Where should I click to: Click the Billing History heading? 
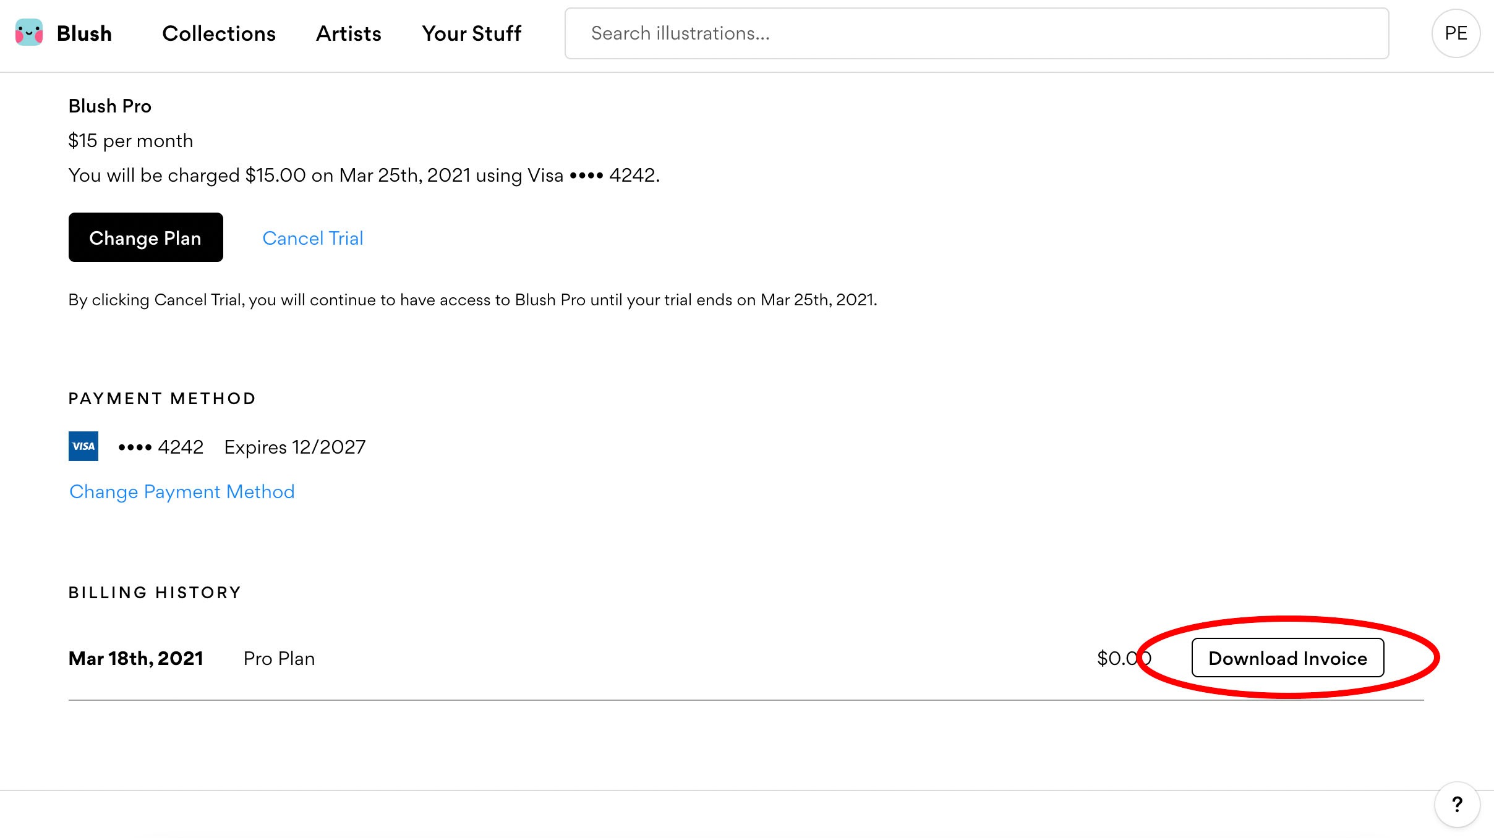(x=154, y=593)
